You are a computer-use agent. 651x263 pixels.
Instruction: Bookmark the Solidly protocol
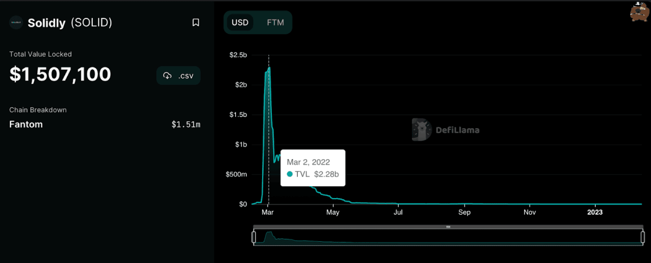click(196, 23)
